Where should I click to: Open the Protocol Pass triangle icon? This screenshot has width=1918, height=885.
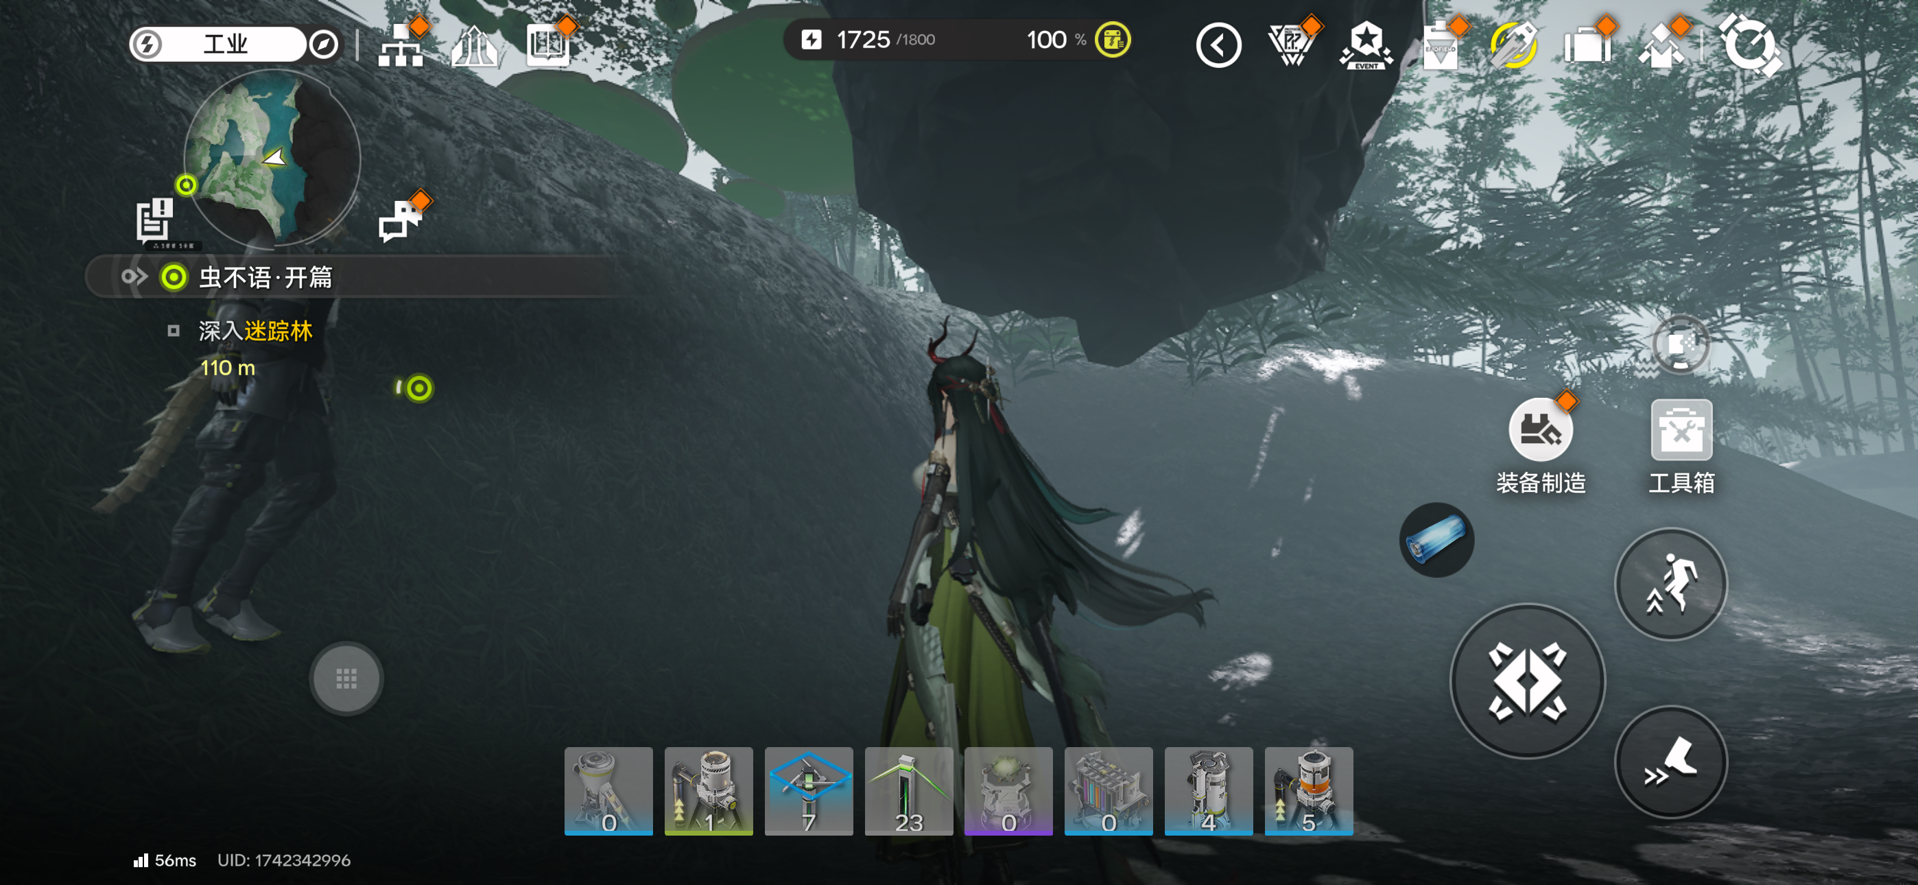coord(1292,45)
